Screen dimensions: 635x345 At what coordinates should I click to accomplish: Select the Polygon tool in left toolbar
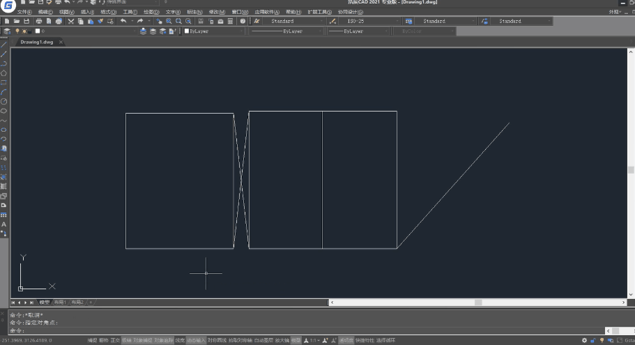pos(3,73)
